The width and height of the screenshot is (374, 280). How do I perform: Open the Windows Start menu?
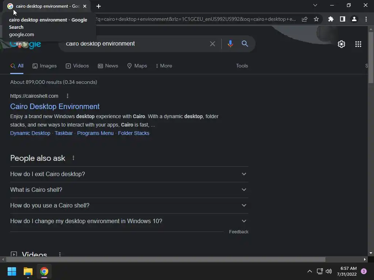coord(12,271)
